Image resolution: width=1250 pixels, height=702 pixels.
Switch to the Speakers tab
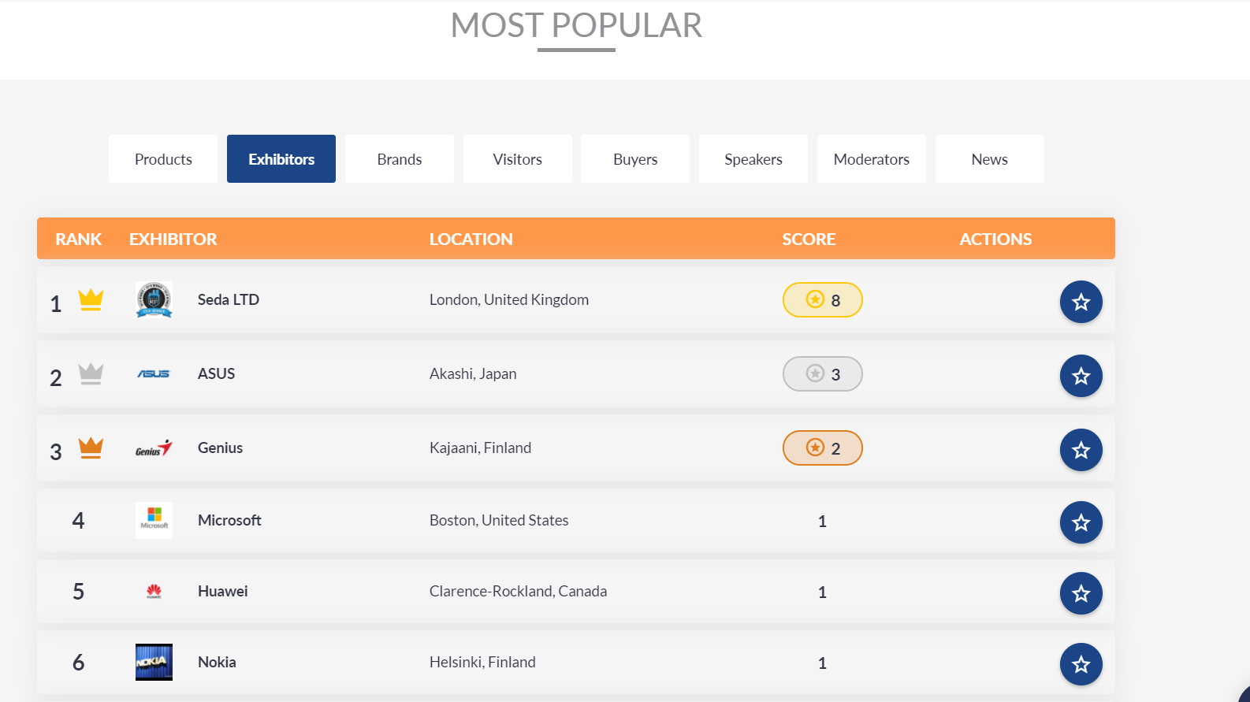753,158
